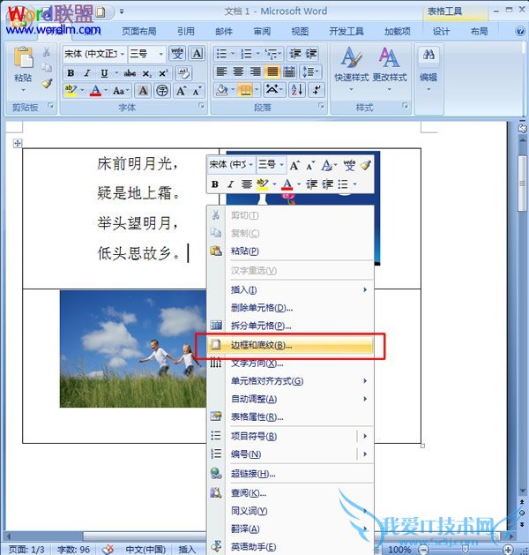Click the language 中文(中国) status item
Viewport: 529px width, 555px height.
pos(145,550)
